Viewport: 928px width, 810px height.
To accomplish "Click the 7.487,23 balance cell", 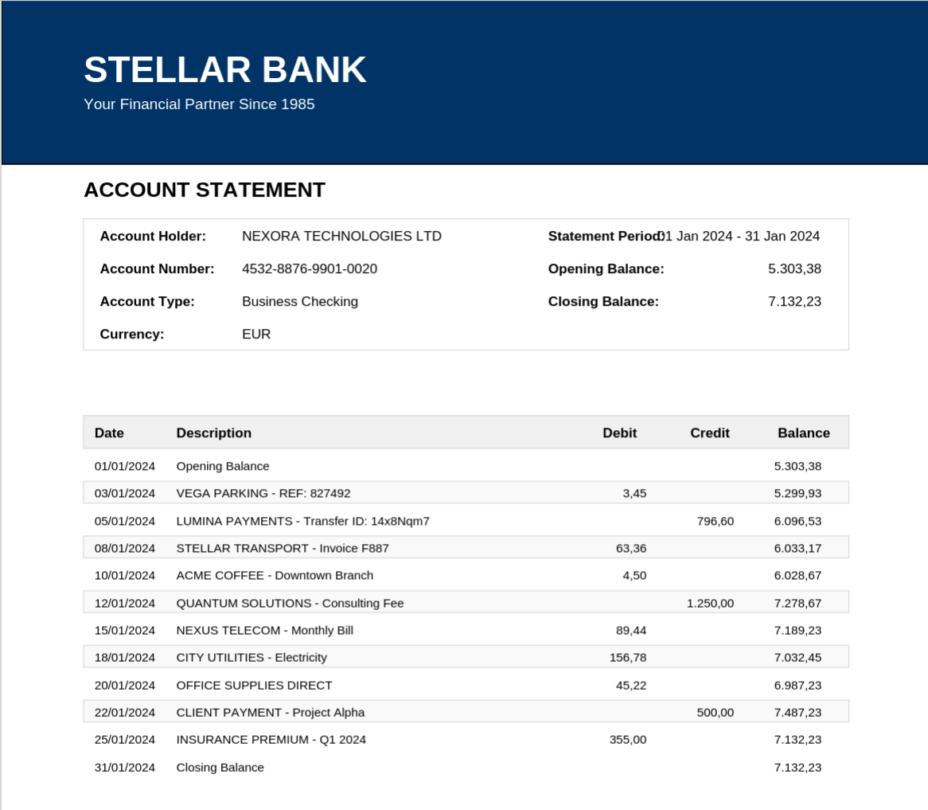I will 797,713.
